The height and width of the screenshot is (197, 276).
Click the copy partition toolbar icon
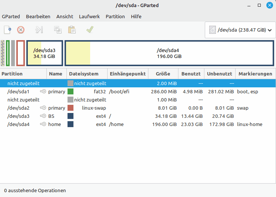tap(57, 30)
